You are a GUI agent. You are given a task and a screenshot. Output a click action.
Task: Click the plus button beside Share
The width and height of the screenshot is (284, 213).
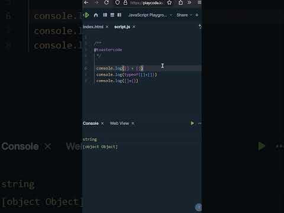click(197, 15)
